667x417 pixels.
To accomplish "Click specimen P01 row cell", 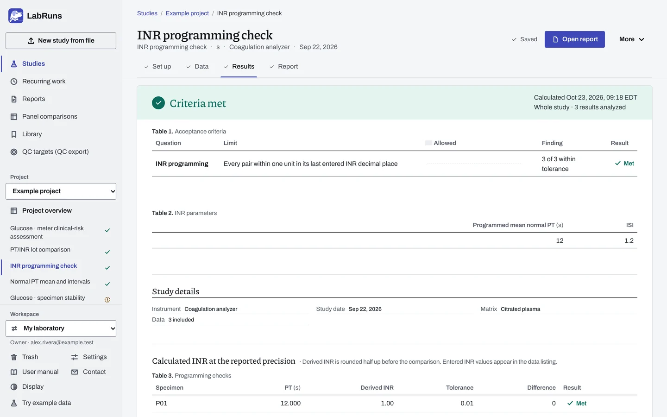I will [162, 404].
